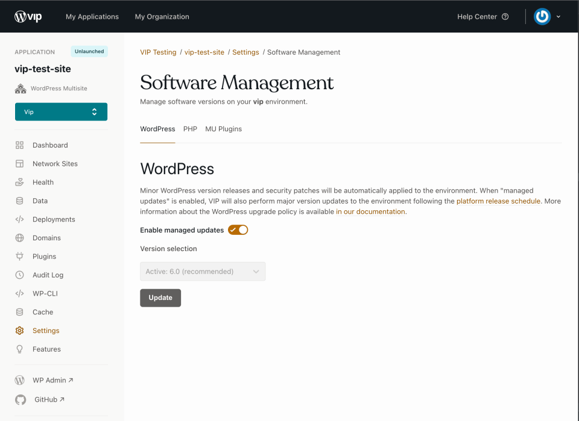Click the vip-test-site application name
The image size is (579, 421).
pyautogui.click(x=43, y=69)
